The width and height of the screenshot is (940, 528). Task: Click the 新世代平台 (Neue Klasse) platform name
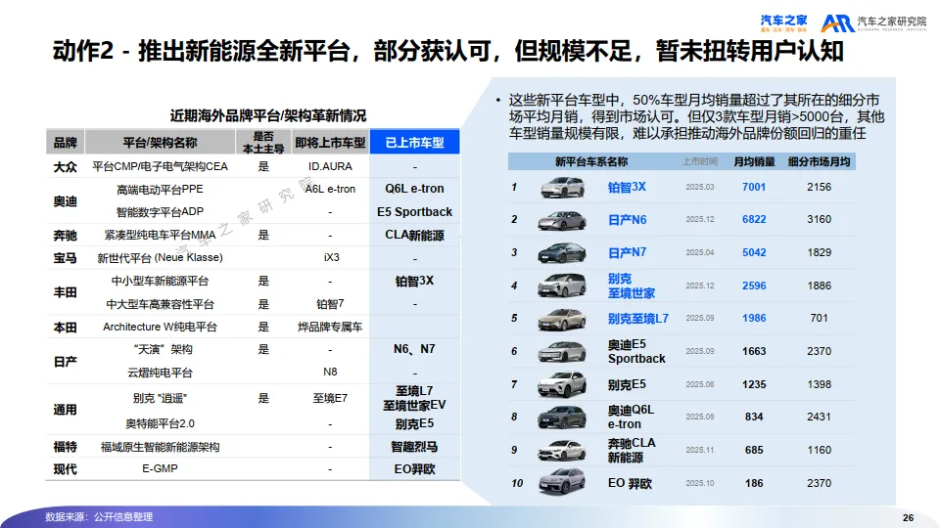(160, 257)
